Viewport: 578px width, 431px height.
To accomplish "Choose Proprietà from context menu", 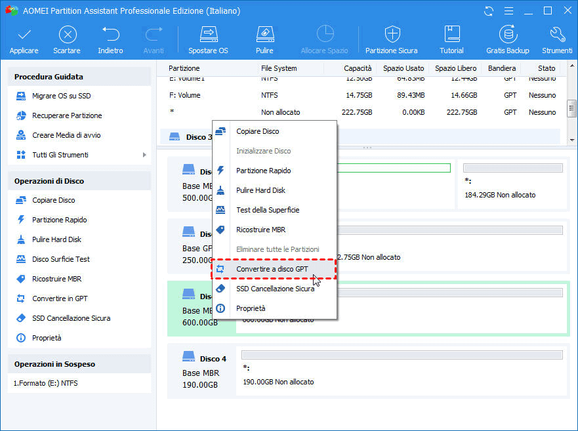I will click(274, 308).
